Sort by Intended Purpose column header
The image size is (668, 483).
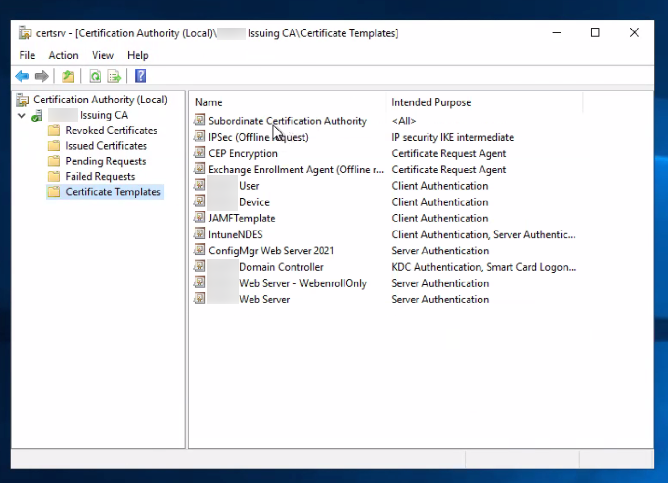pyautogui.click(x=431, y=102)
